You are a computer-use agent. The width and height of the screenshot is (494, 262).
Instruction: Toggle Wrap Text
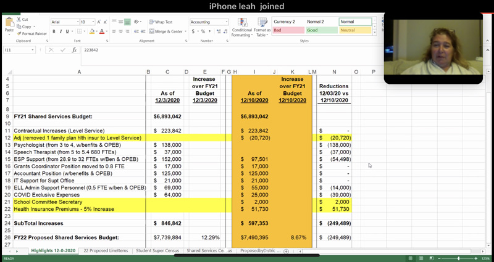(x=161, y=22)
